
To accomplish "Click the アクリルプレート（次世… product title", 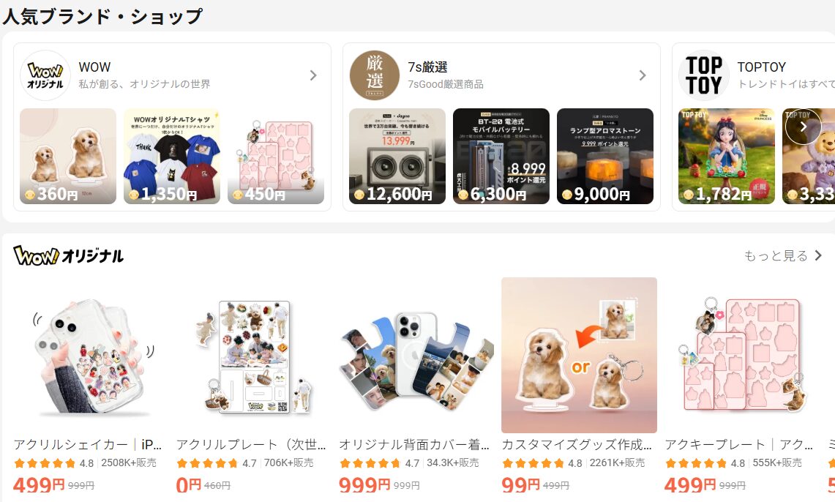I will coord(251,444).
